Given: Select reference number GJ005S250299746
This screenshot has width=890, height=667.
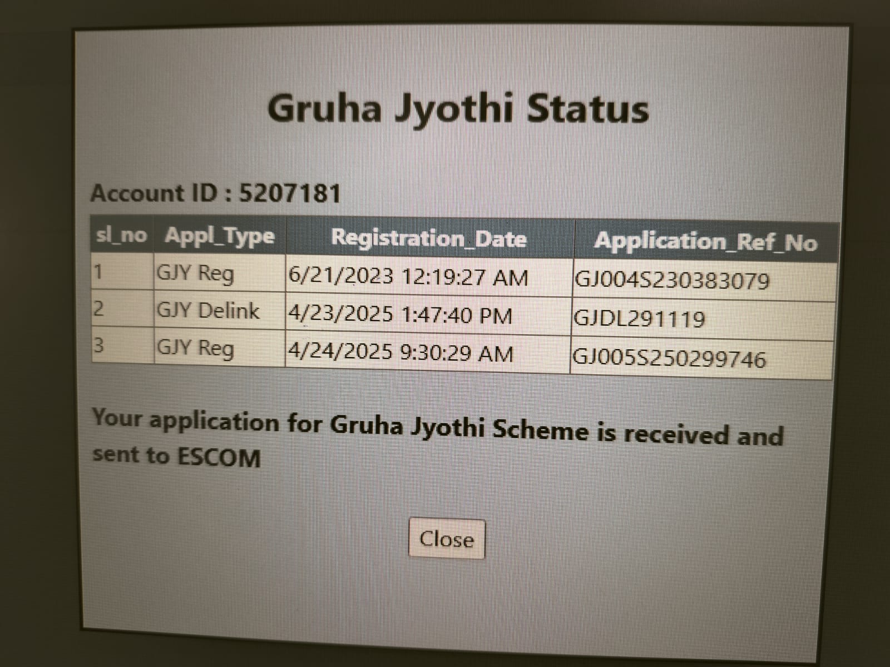Looking at the screenshot, I should click(669, 359).
